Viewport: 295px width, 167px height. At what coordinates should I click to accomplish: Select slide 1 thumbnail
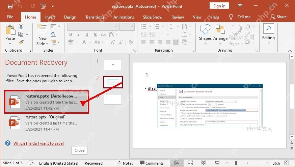(113, 65)
